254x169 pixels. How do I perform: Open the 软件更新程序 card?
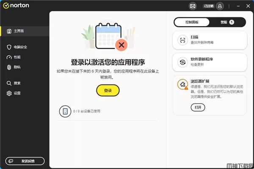point(210,62)
